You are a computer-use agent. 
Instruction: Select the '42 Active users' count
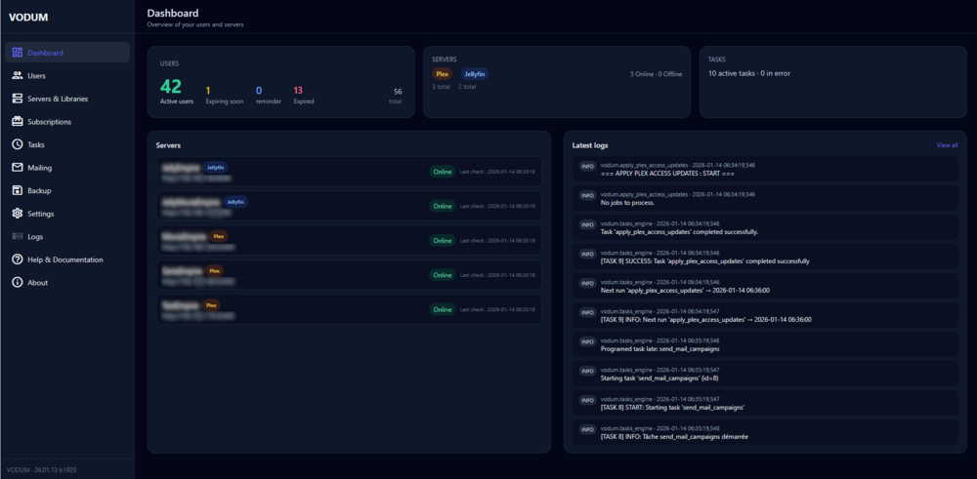click(x=176, y=91)
